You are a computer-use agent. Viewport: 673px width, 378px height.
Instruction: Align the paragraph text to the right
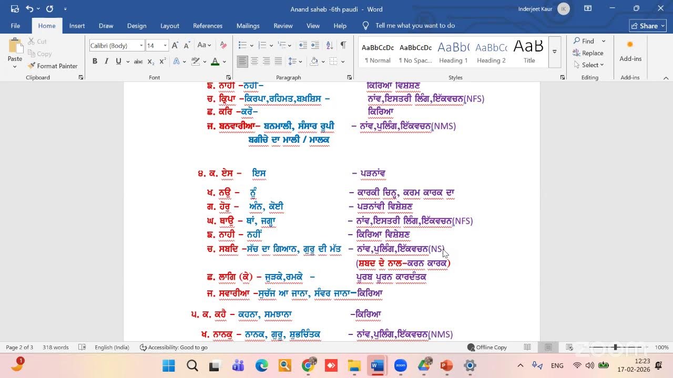click(x=267, y=61)
